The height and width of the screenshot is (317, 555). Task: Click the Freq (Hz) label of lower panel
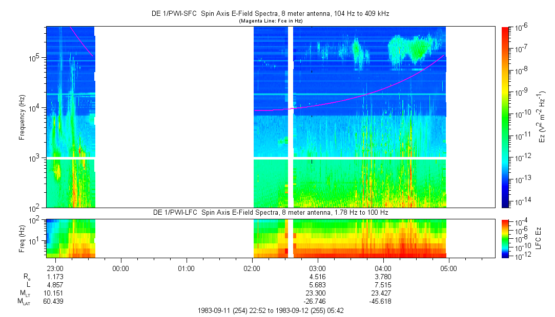pyautogui.click(x=23, y=238)
